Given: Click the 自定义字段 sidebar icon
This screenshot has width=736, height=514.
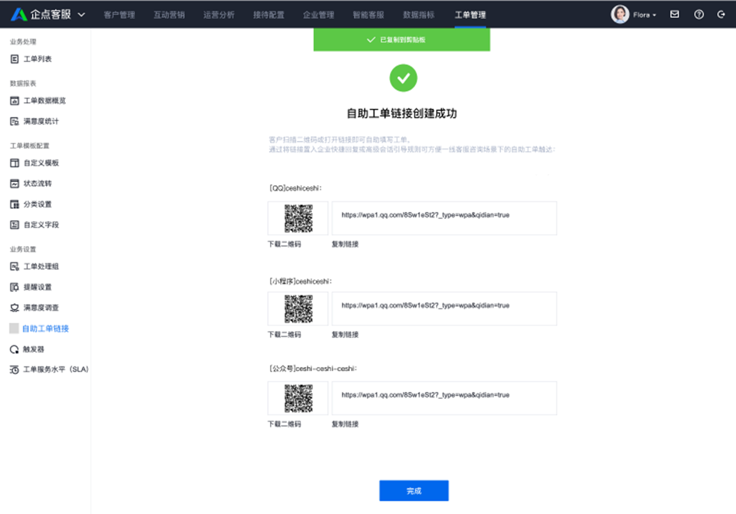Looking at the screenshot, I should tap(14, 225).
